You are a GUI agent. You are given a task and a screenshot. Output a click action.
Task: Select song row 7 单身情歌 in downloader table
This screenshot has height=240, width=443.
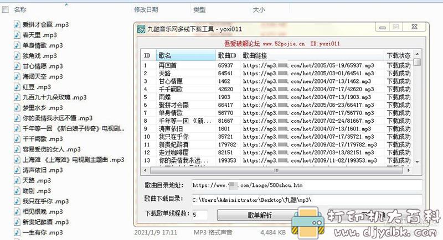click(x=277, y=113)
